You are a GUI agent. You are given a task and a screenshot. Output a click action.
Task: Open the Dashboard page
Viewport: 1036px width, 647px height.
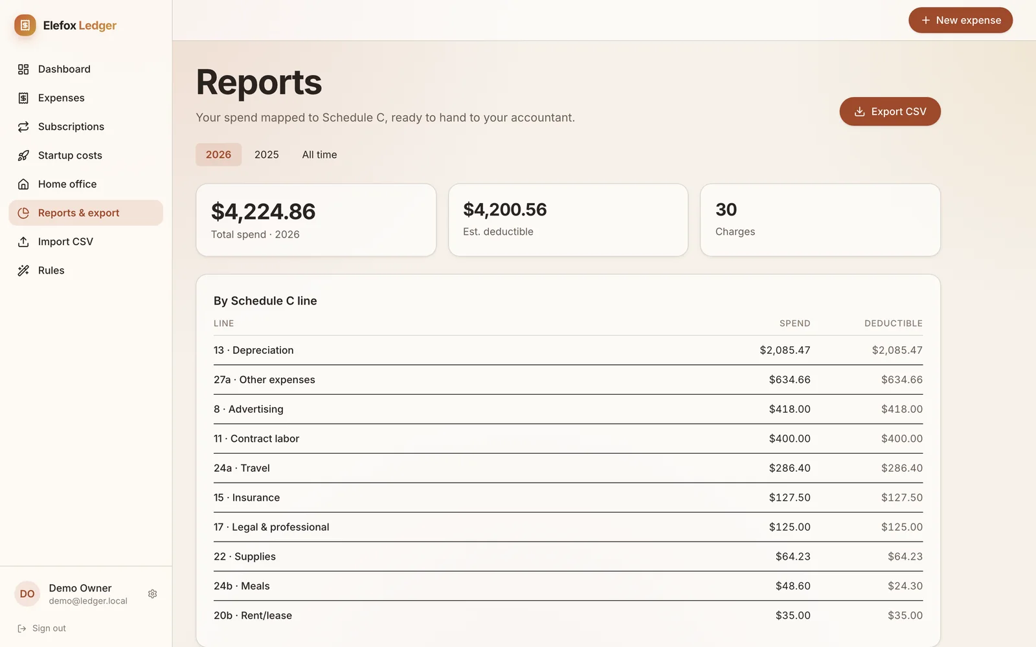(86, 69)
